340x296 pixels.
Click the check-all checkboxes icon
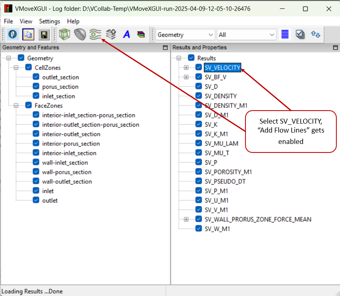point(300,34)
